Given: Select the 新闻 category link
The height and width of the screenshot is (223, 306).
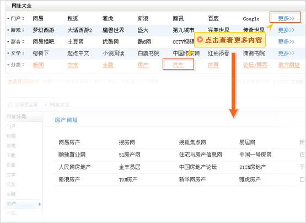Looking at the screenshot, I should (x=38, y=65).
